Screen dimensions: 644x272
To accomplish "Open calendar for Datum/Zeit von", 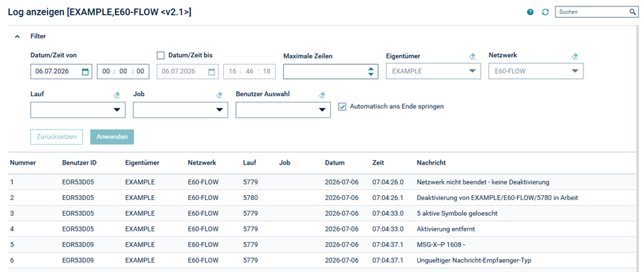I will (85, 71).
